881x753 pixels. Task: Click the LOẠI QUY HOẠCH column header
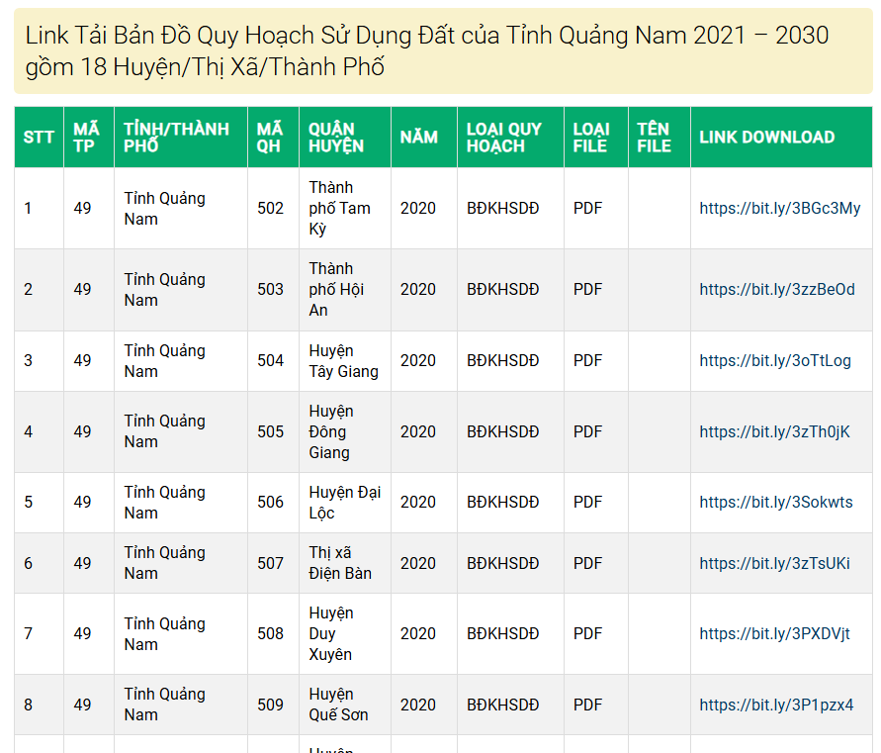coord(504,137)
